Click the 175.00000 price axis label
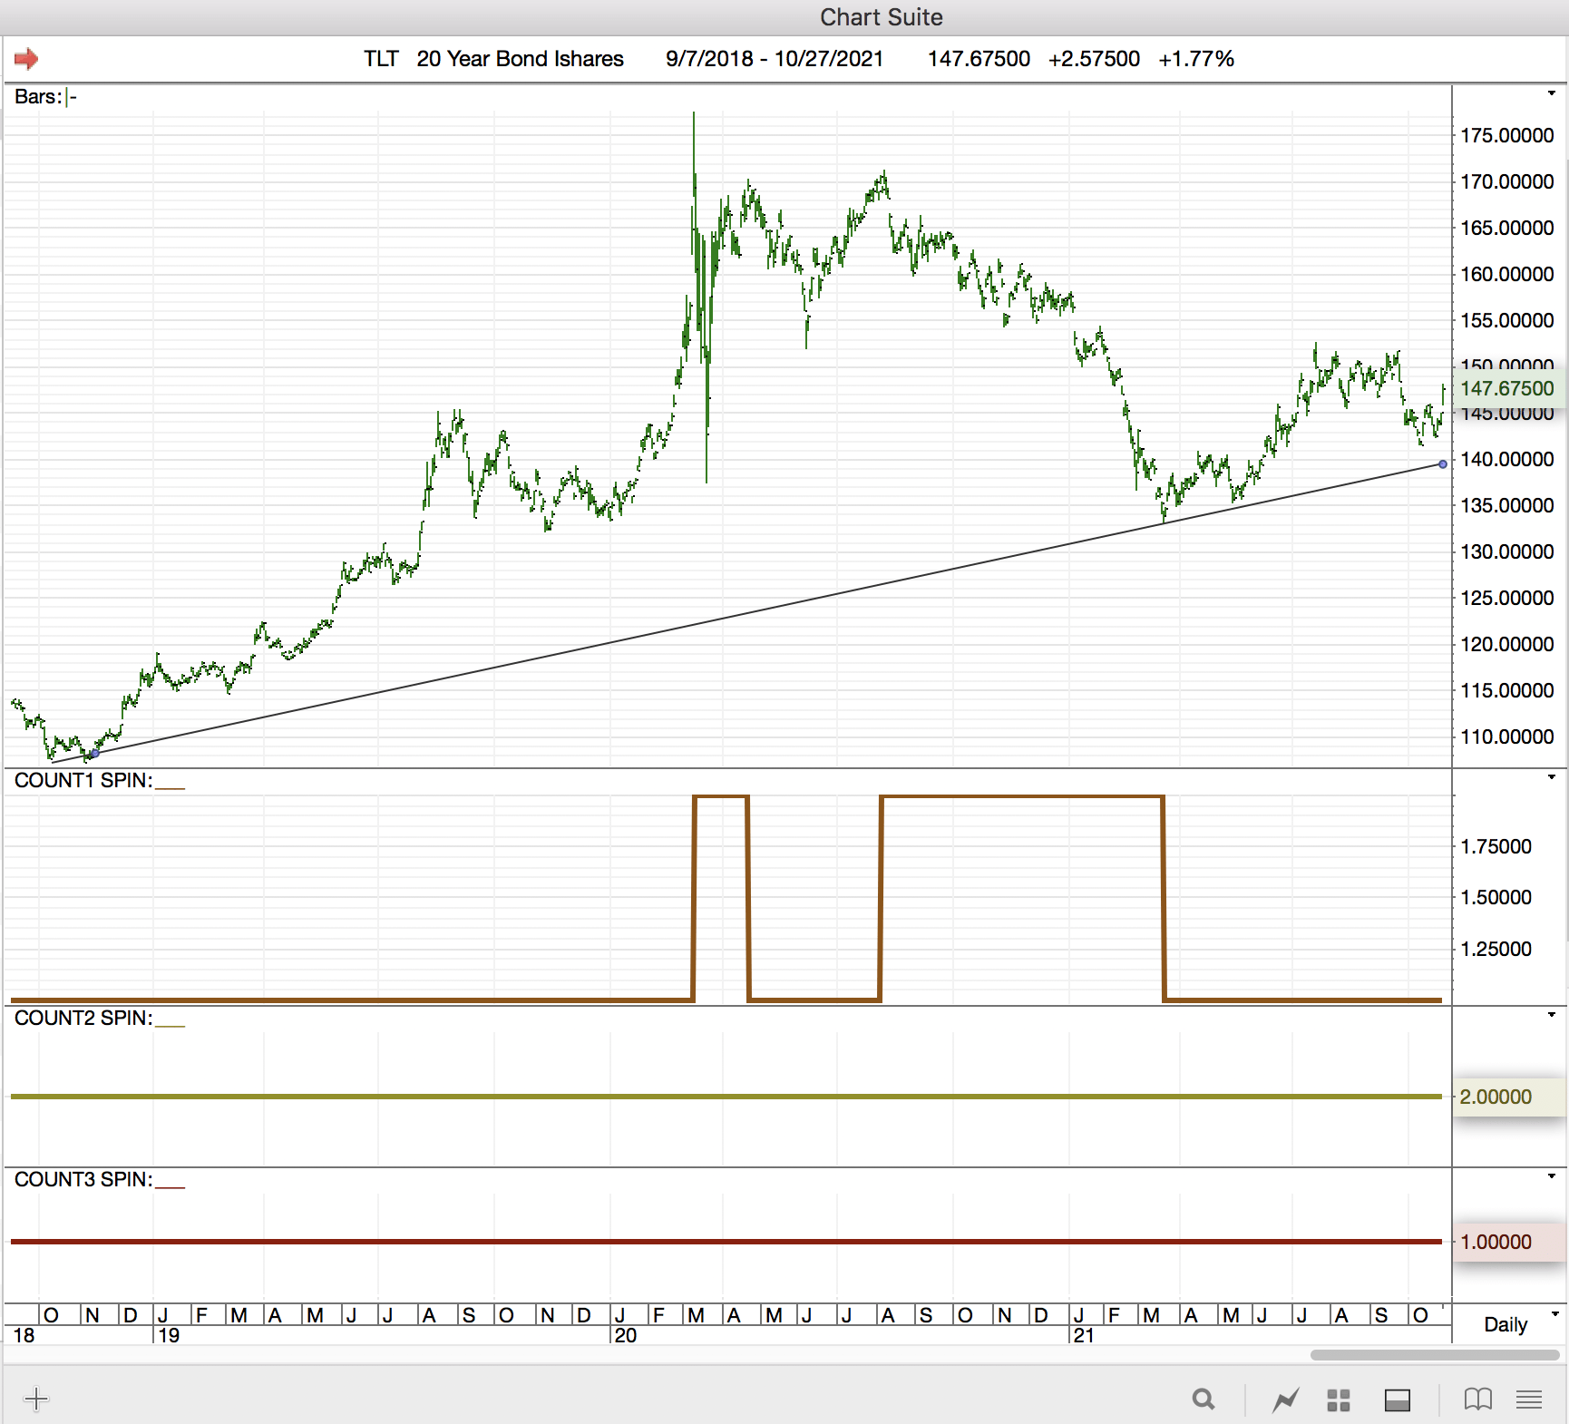Image resolution: width=1569 pixels, height=1424 pixels. (1506, 135)
